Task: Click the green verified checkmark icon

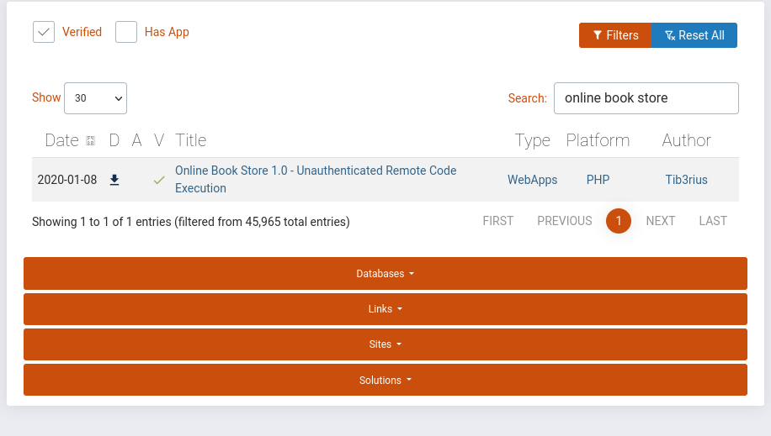Action: [159, 180]
